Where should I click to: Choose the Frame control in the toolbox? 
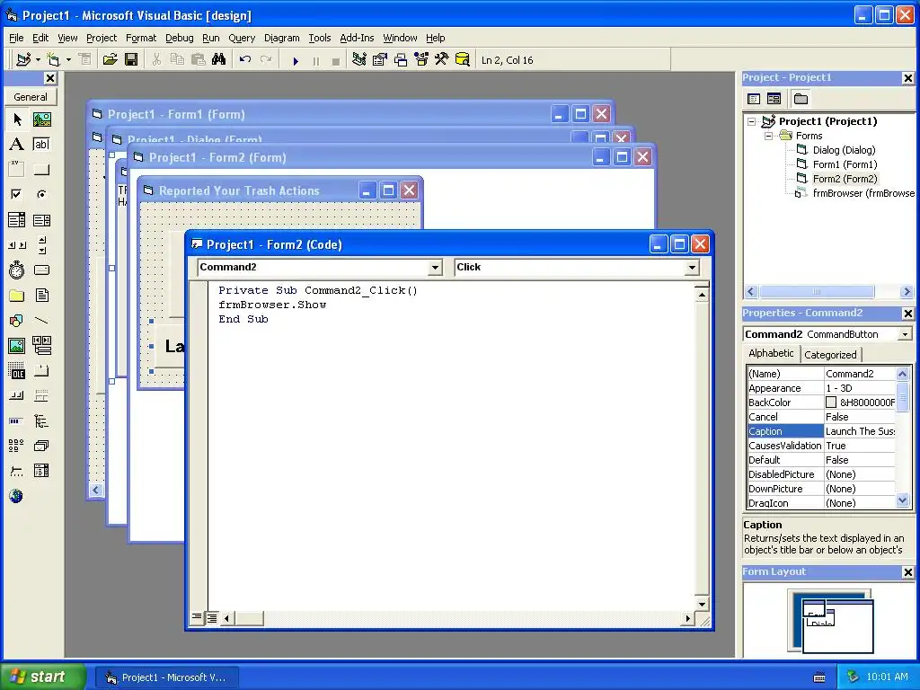click(x=16, y=170)
